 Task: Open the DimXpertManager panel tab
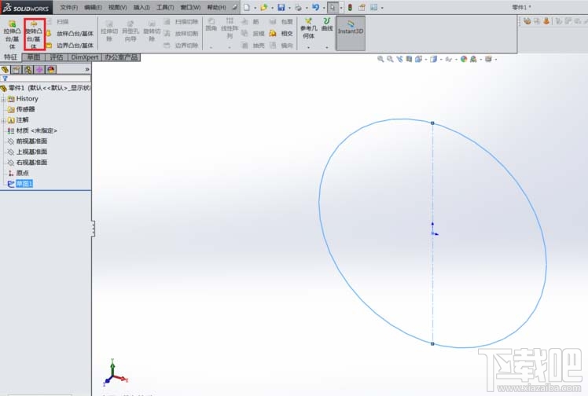click(x=39, y=70)
